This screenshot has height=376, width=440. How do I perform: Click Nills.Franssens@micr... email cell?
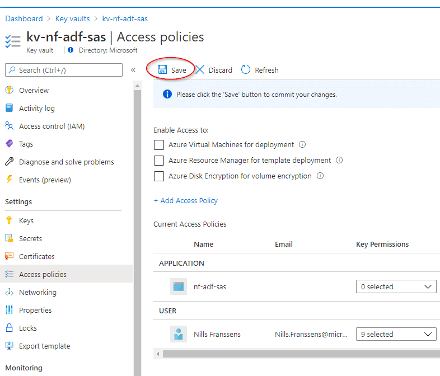pos(311,334)
